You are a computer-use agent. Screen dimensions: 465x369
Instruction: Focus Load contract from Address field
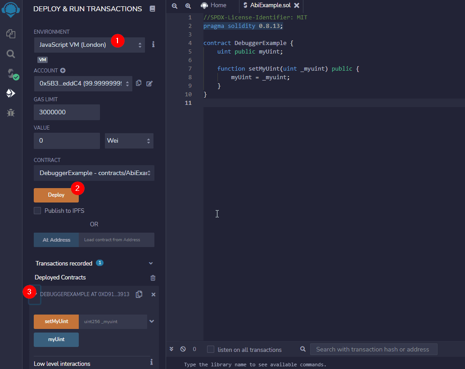click(117, 240)
